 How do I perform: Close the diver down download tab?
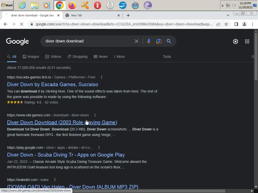pos(58,15)
